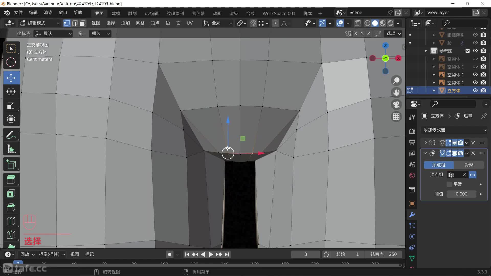Enable the 平滑 checkbox
Screen dimensions: 491x276
click(449, 184)
